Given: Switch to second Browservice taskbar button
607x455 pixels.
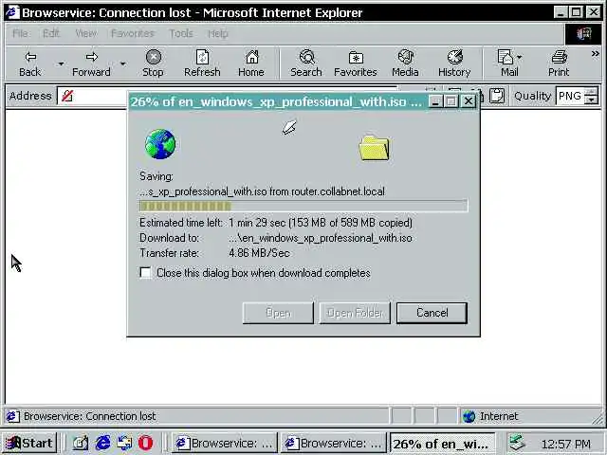Looking at the screenshot, I should tap(333, 443).
